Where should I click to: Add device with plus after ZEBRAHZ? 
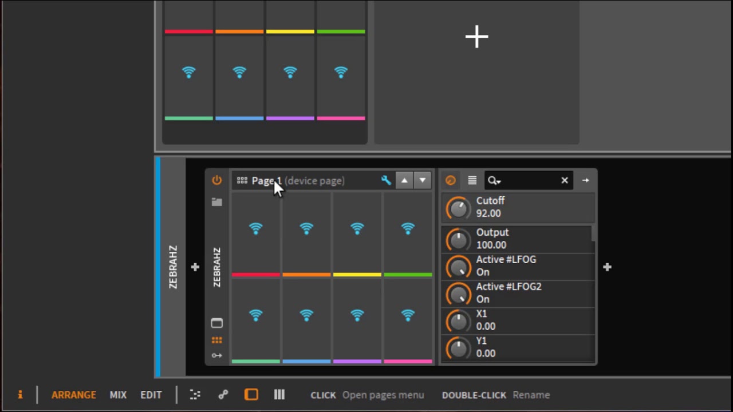607,267
